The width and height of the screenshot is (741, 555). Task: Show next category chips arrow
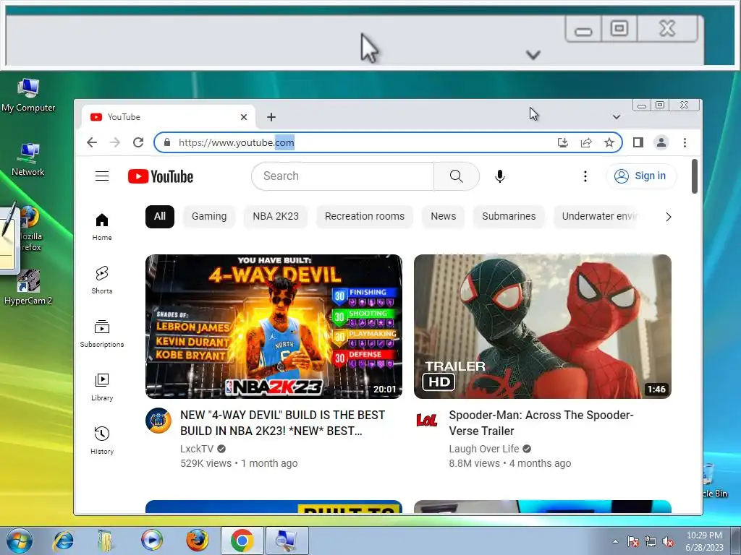click(668, 217)
